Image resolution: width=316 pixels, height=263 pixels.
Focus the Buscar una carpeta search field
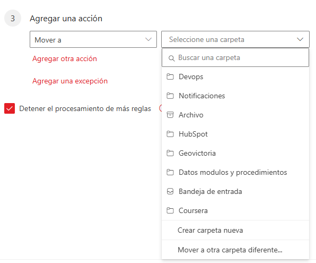(235, 57)
